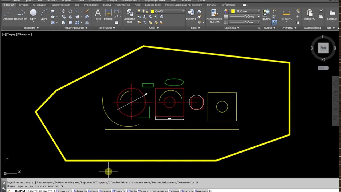Expand the Утилиты panel

click(x=289, y=28)
